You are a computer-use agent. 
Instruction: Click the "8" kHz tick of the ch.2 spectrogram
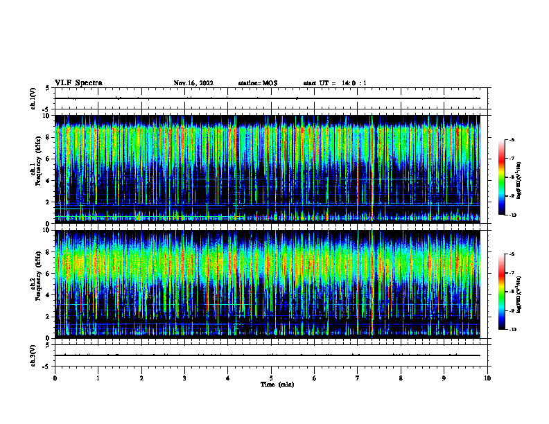tap(48, 252)
